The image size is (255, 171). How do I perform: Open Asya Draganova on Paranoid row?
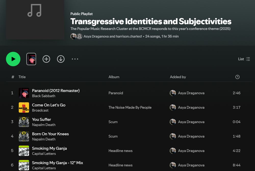191,93
